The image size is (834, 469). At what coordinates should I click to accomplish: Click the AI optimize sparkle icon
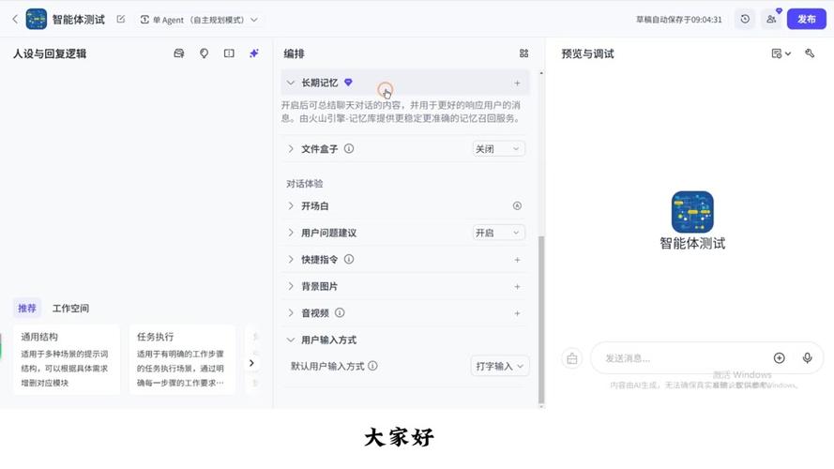pos(253,53)
